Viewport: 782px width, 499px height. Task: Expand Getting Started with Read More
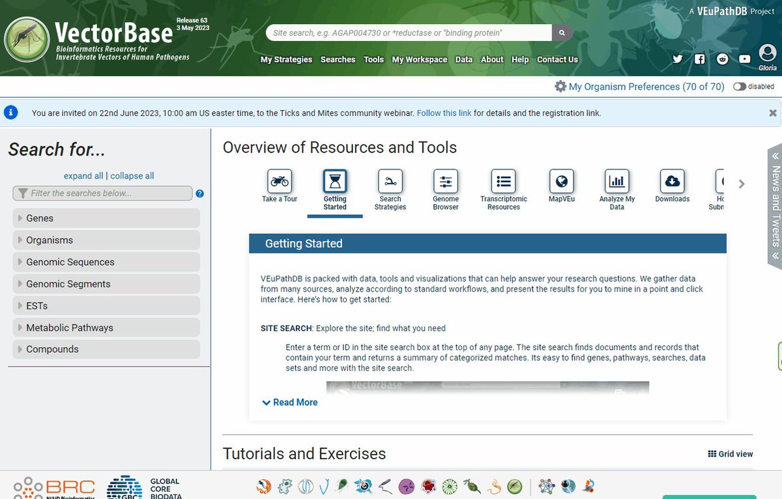[x=290, y=403]
